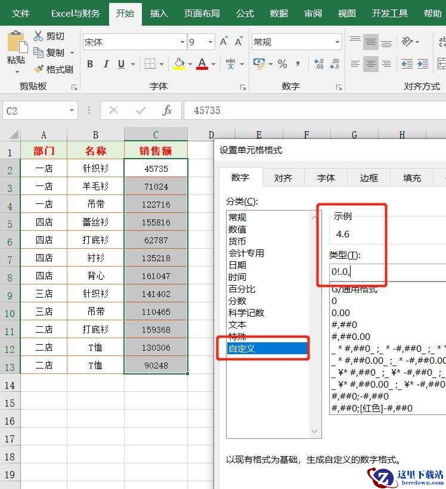Click the Decrease Font Size icon

[x=239, y=42]
